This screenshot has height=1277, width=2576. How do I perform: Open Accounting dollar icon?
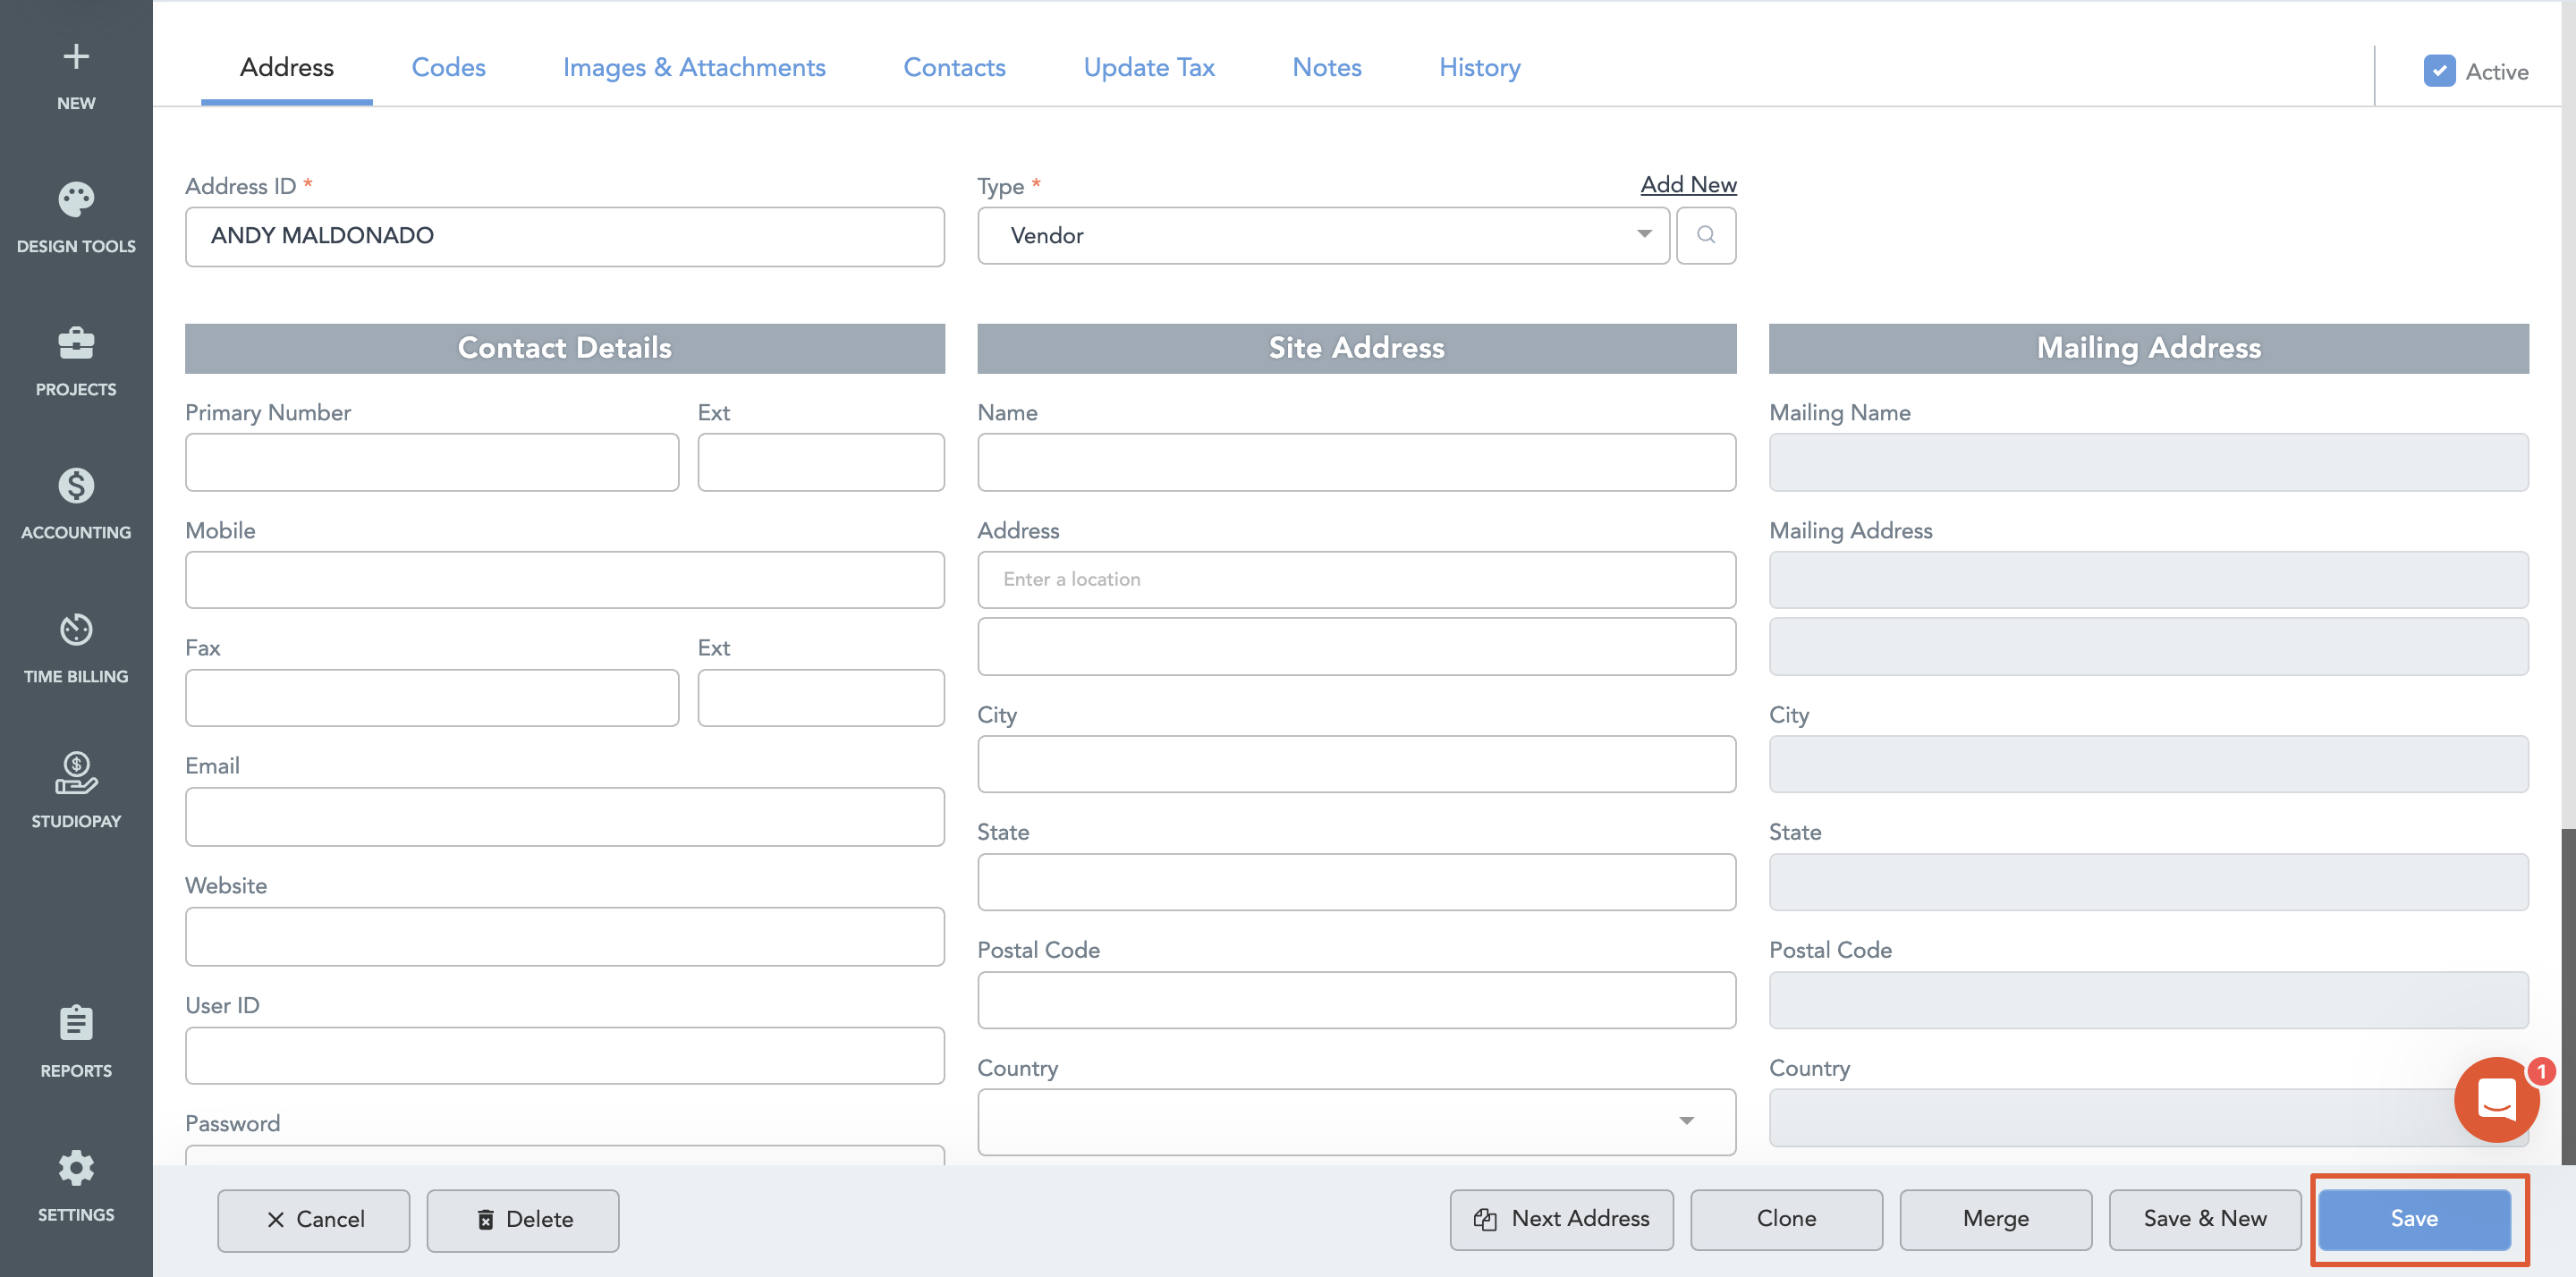click(76, 486)
